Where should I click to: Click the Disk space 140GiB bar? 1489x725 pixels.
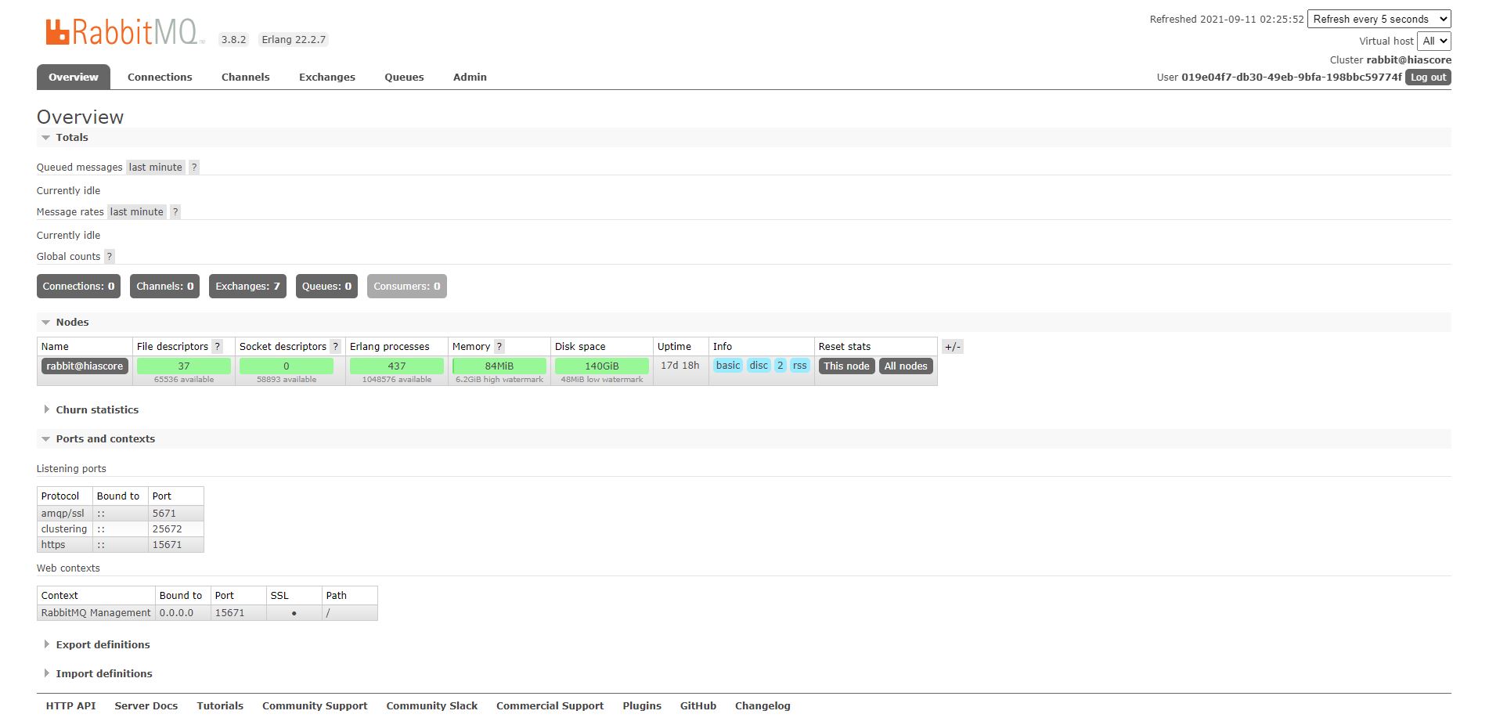click(602, 366)
